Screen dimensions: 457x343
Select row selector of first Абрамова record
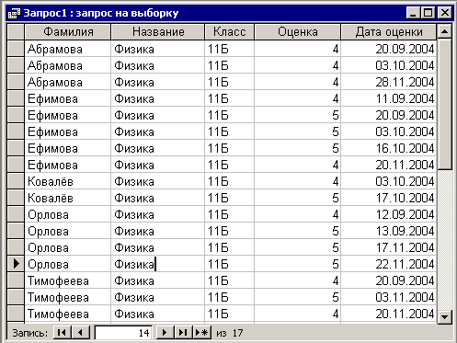(x=16, y=49)
